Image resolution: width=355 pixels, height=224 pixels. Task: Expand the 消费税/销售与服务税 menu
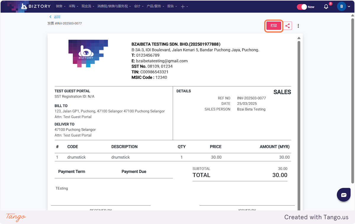click(x=114, y=6)
